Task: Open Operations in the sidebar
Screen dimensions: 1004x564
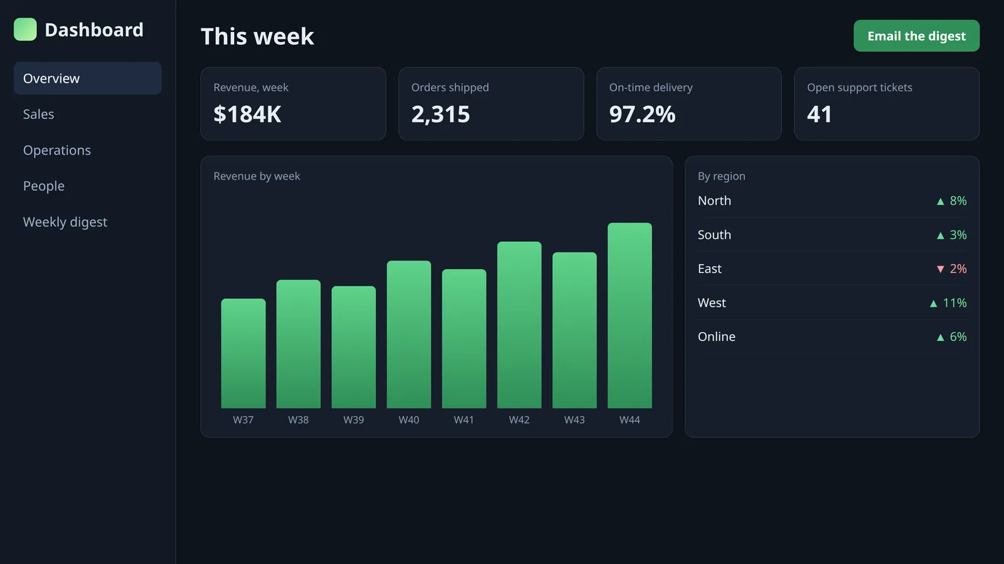Action: [x=87, y=150]
